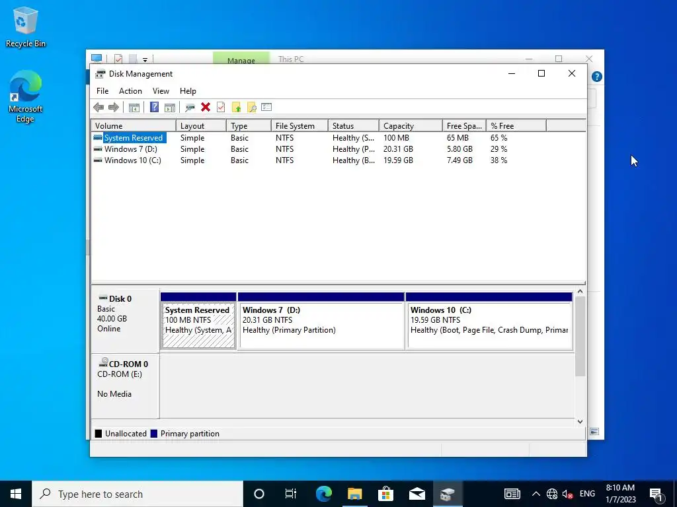This screenshot has width=677, height=507.
Task: Open the Action menu
Action: point(130,91)
